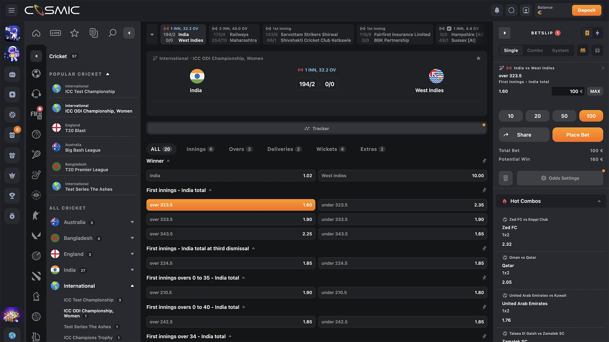609x342 pixels.
Task: Select the volleyball sport icon
Action: click(36, 317)
